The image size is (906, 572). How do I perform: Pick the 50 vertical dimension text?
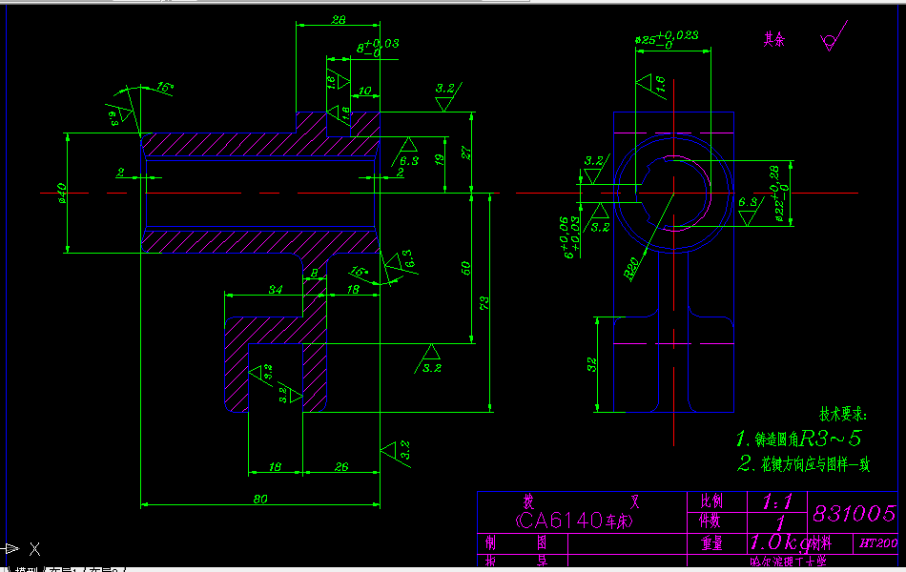(x=465, y=268)
